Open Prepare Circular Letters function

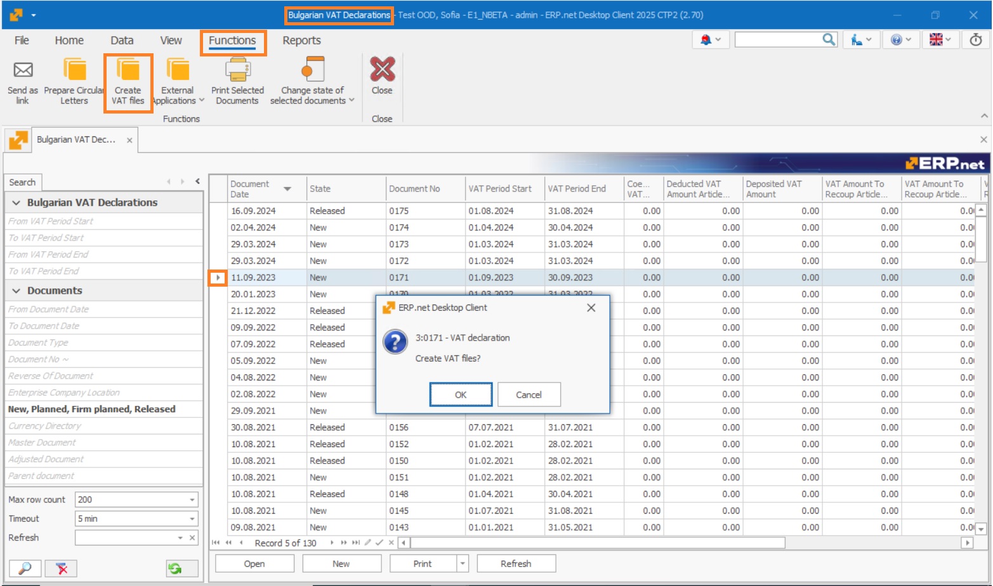tap(74, 81)
